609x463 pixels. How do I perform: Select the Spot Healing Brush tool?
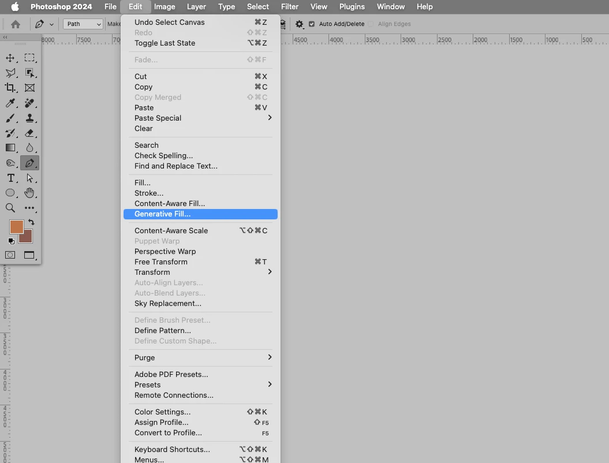[29, 103]
